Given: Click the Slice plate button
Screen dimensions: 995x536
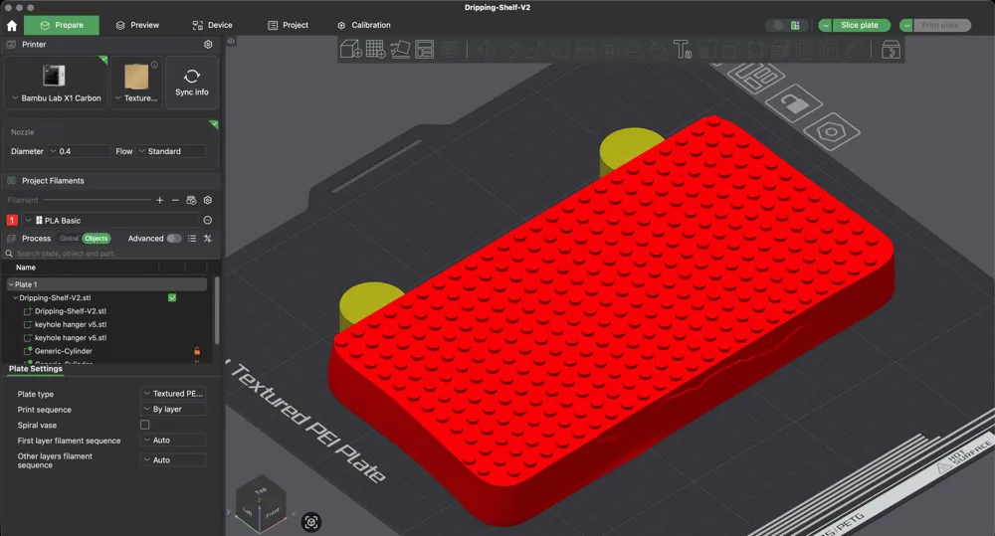Looking at the screenshot, I should tap(860, 26).
